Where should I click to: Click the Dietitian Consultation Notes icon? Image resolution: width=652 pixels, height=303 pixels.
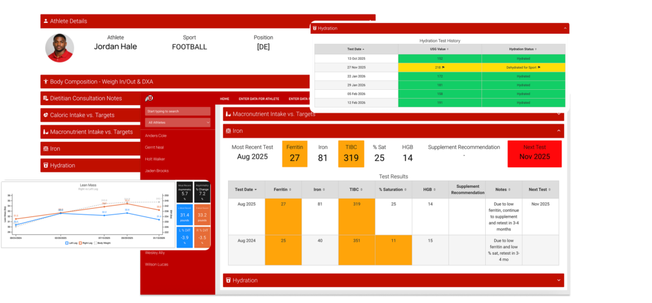pos(45,98)
